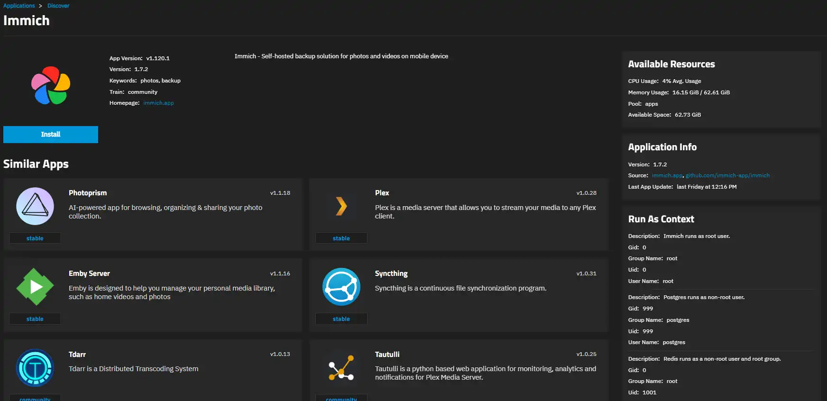Select the Emby Server green play icon

[35, 287]
